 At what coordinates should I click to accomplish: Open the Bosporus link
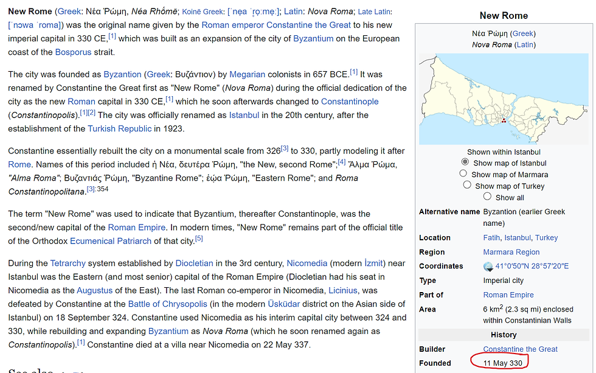click(x=74, y=52)
